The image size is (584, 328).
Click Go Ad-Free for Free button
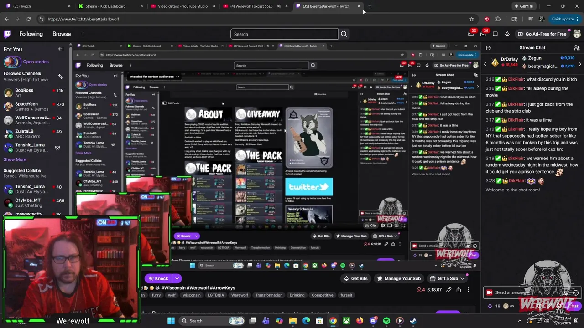pos(542,34)
